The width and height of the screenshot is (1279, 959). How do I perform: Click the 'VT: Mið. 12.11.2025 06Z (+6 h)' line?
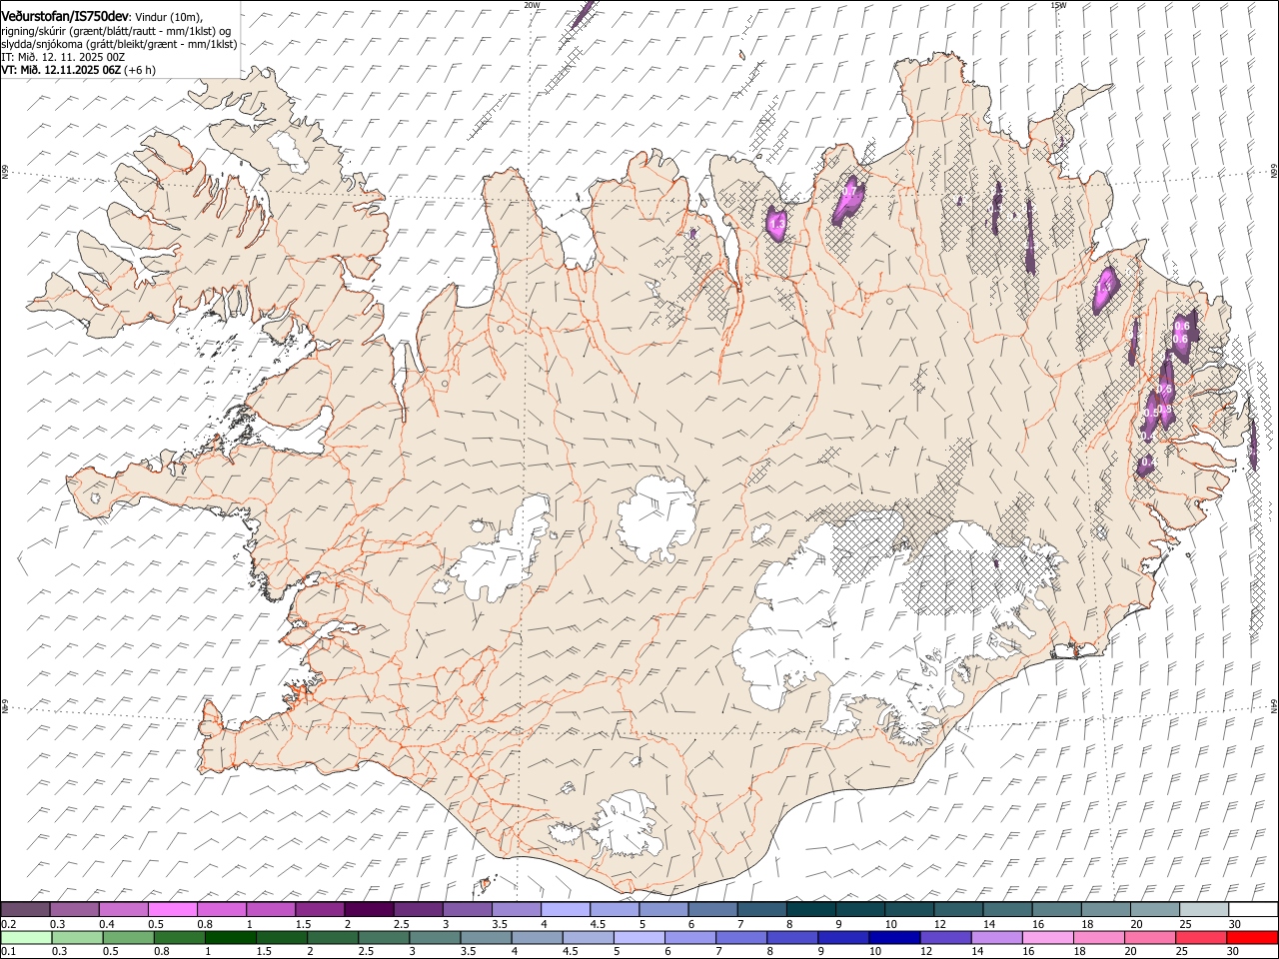coord(78,70)
